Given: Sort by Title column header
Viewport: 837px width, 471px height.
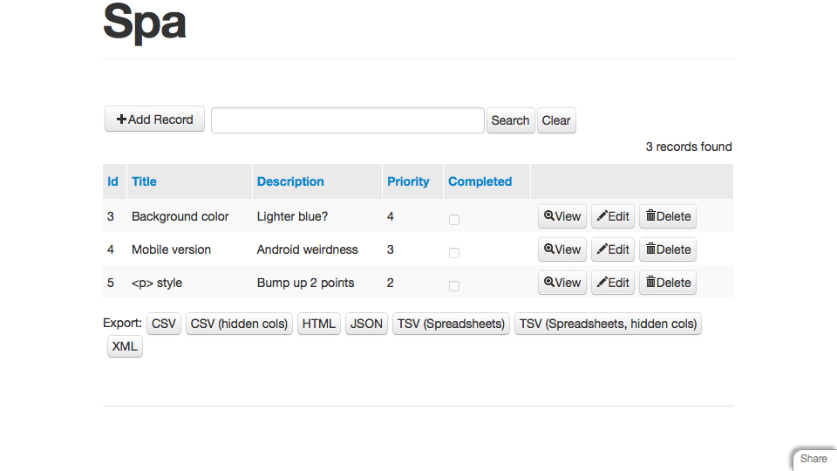Looking at the screenshot, I should click(x=144, y=181).
